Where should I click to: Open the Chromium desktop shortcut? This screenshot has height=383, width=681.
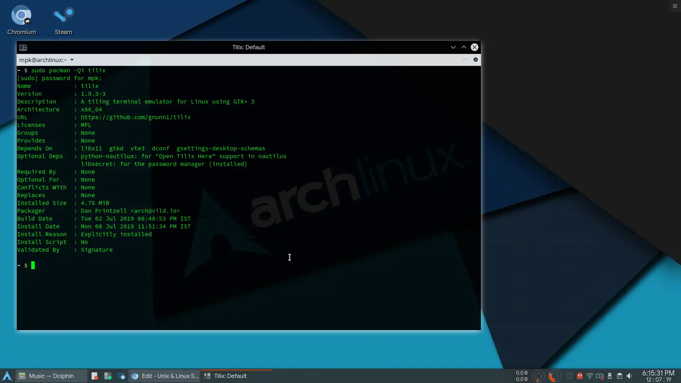(x=21, y=16)
